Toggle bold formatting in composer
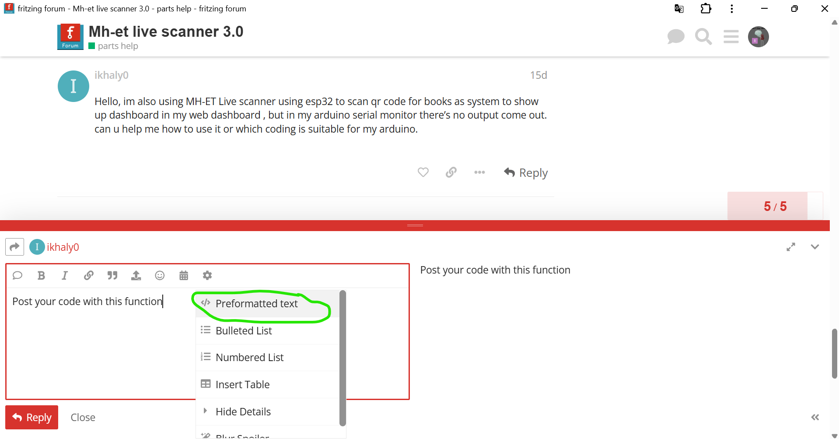 41,275
